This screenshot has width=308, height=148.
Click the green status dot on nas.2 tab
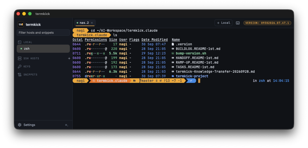(x=77, y=23)
